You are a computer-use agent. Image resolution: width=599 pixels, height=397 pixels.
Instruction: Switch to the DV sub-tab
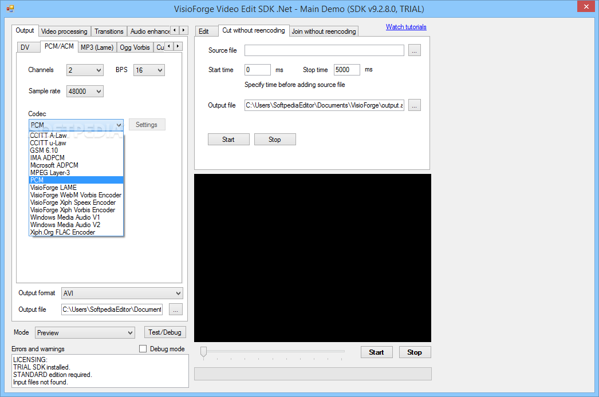[28, 47]
